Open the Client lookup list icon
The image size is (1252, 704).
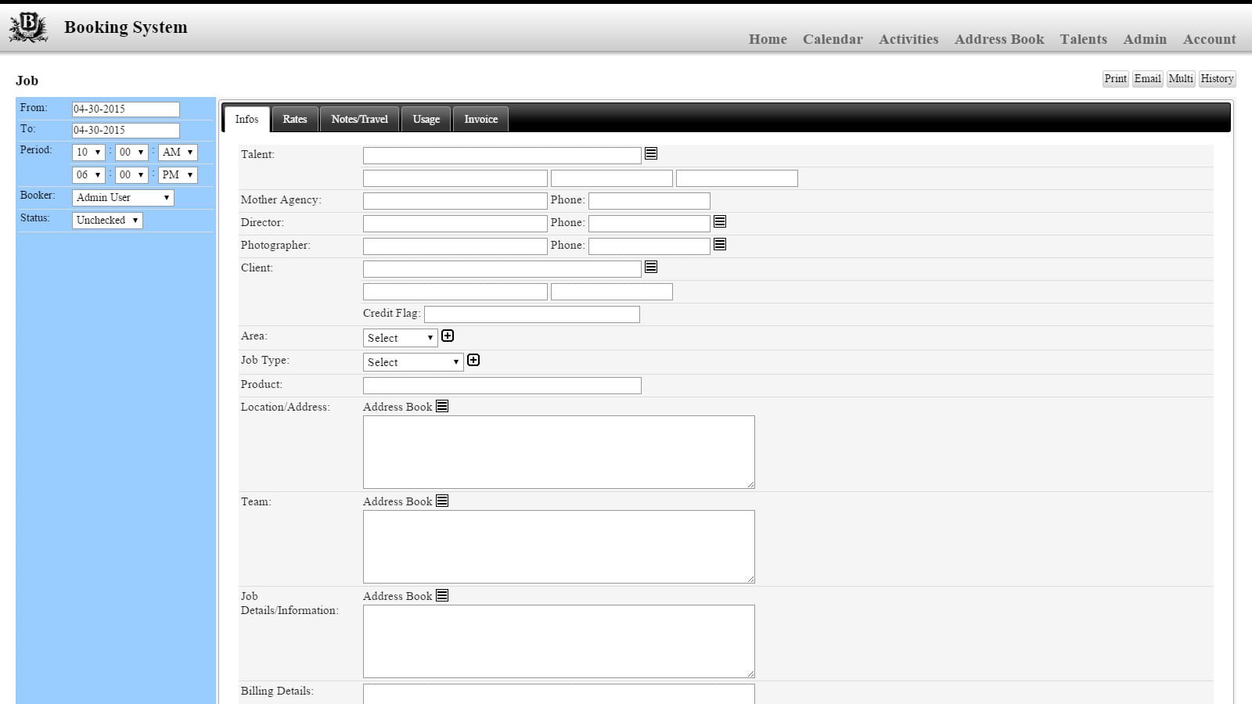click(x=650, y=267)
